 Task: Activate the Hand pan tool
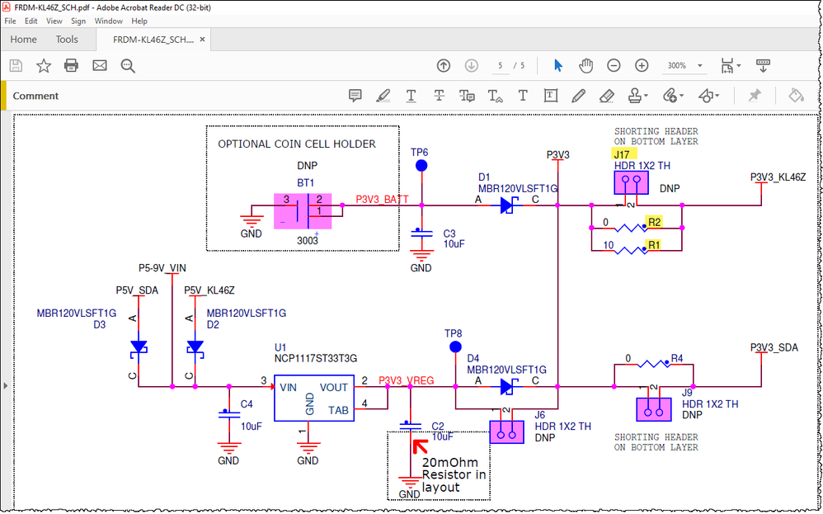click(586, 66)
